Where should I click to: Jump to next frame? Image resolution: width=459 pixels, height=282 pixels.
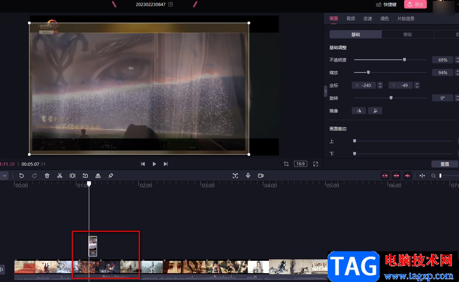pyautogui.click(x=166, y=164)
